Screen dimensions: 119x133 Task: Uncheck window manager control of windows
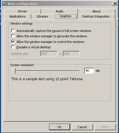coord(13,42)
